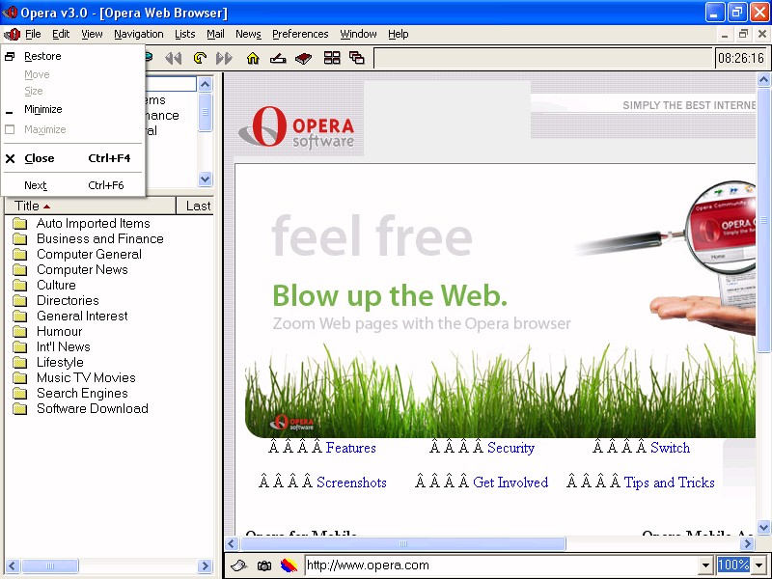This screenshot has height=579, width=772.
Task: Sort hotlist by Title column header
Action: click(x=90, y=206)
